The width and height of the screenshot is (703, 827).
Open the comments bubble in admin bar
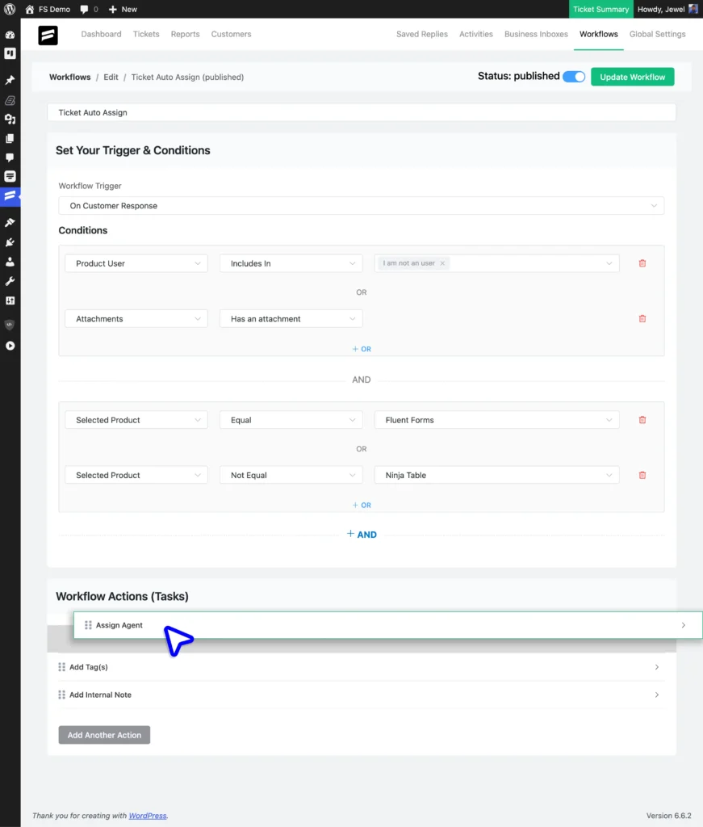click(84, 10)
